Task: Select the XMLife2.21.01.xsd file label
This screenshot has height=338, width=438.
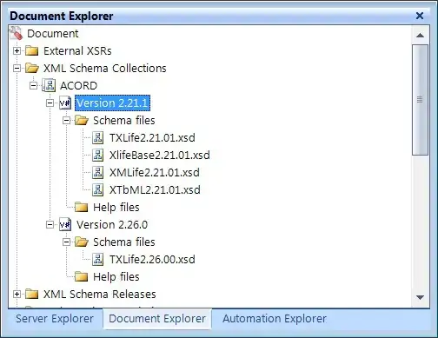Action: point(155,173)
